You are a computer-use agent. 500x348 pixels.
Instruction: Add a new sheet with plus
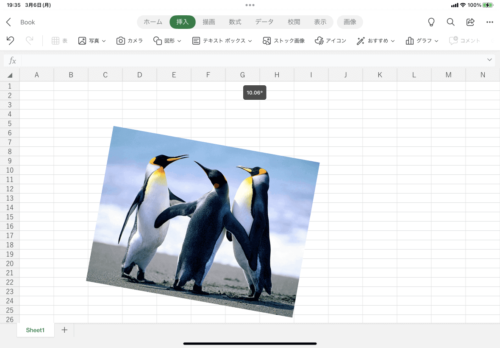64,330
